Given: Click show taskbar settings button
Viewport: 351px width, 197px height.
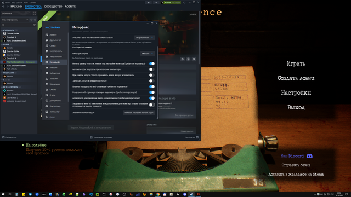Looking at the screenshot, I should click(139, 113).
